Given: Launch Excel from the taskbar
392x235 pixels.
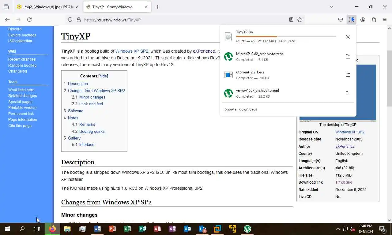Looking at the screenshot, I should pyautogui.click(x=127, y=229).
